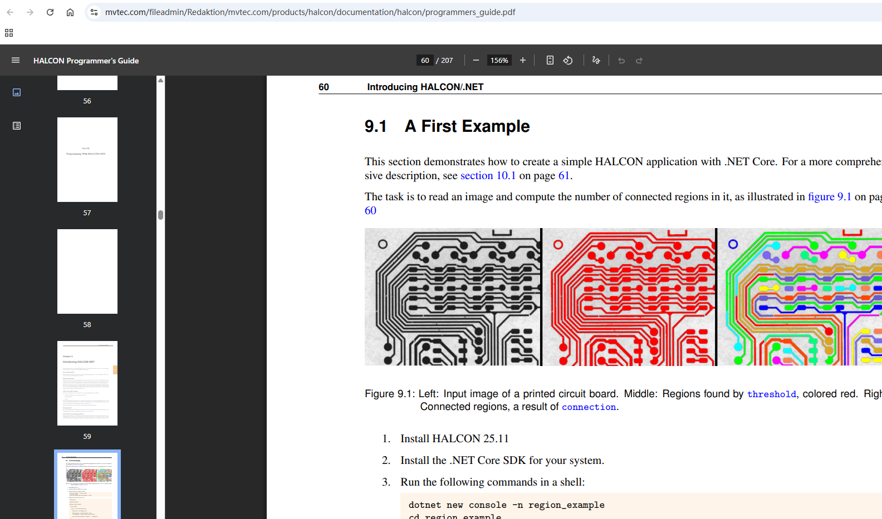The image size is (882, 519).
Task: Click the '9.1 A First Example' heading
Action: (447, 126)
